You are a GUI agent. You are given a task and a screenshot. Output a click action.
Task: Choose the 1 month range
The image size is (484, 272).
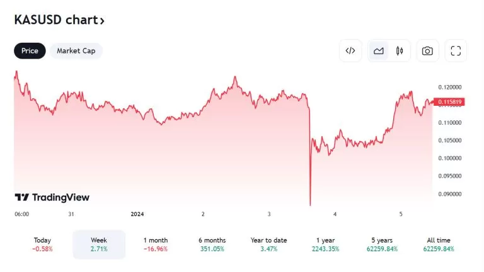coord(156,244)
